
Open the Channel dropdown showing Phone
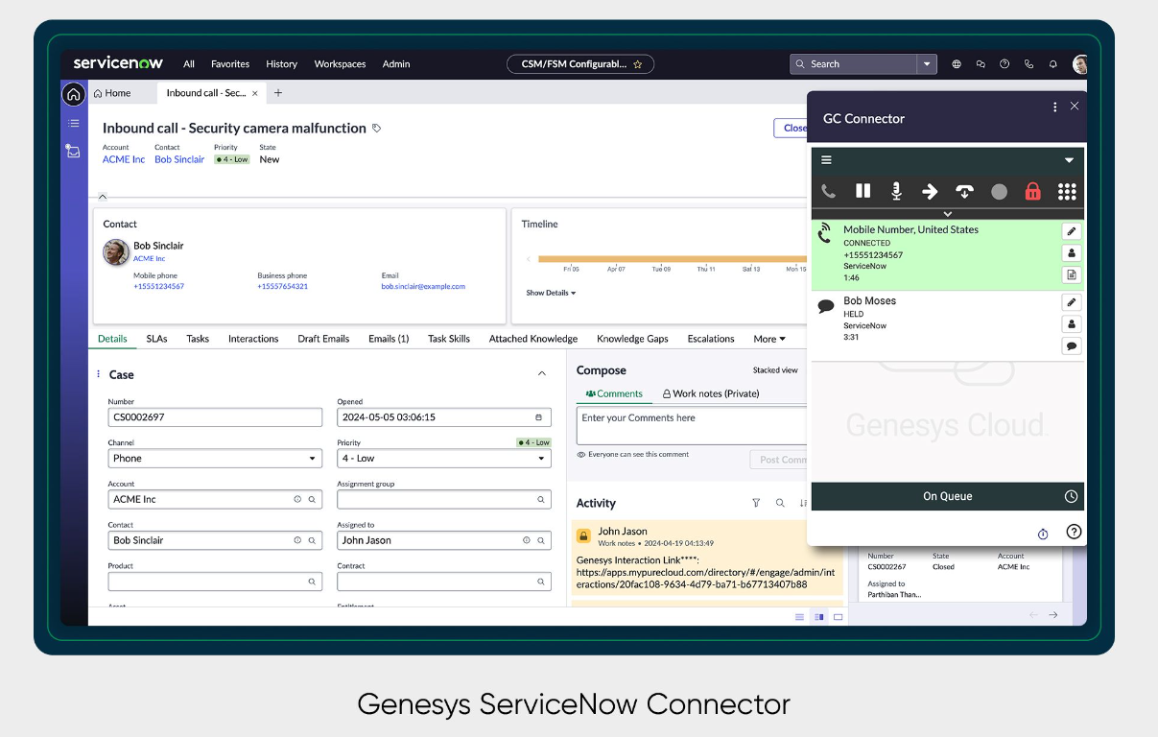[x=214, y=459]
